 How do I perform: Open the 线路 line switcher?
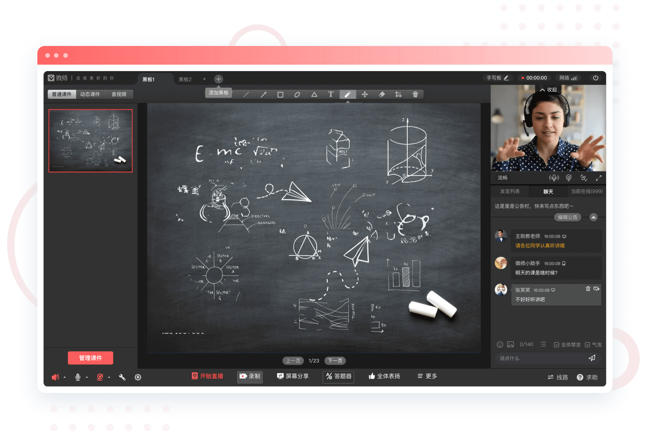coord(558,377)
